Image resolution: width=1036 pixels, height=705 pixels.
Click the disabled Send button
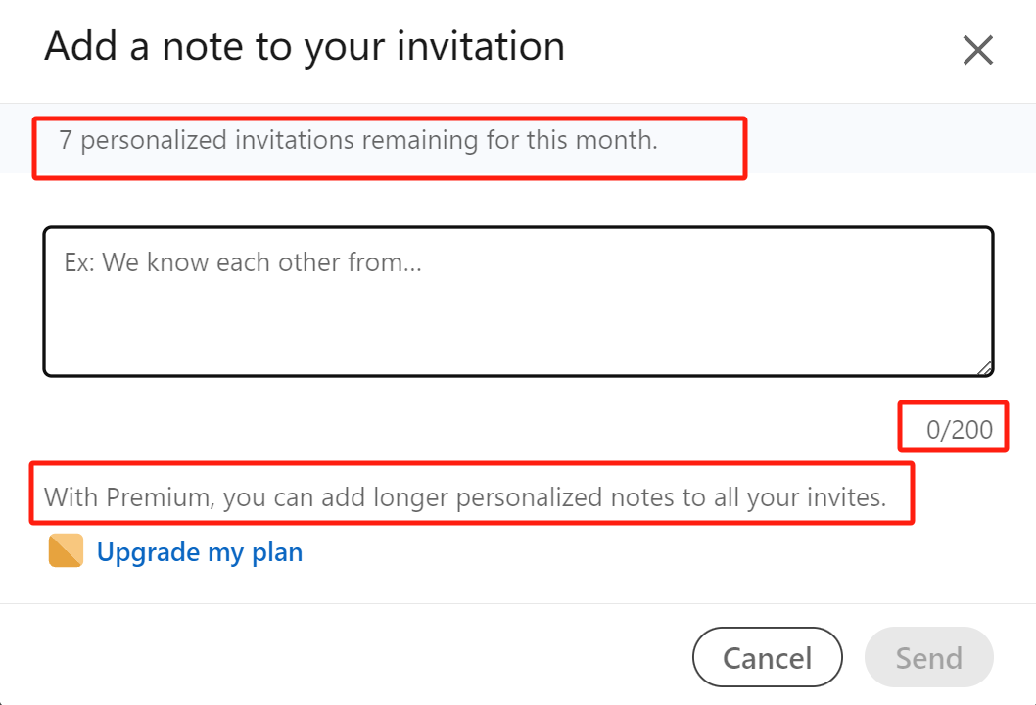click(928, 657)
